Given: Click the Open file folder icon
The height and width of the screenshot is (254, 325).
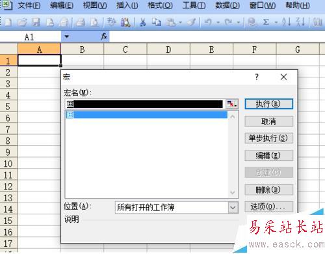Looking at the screenshot, I should pyautogui.click(x=22, y=22).
